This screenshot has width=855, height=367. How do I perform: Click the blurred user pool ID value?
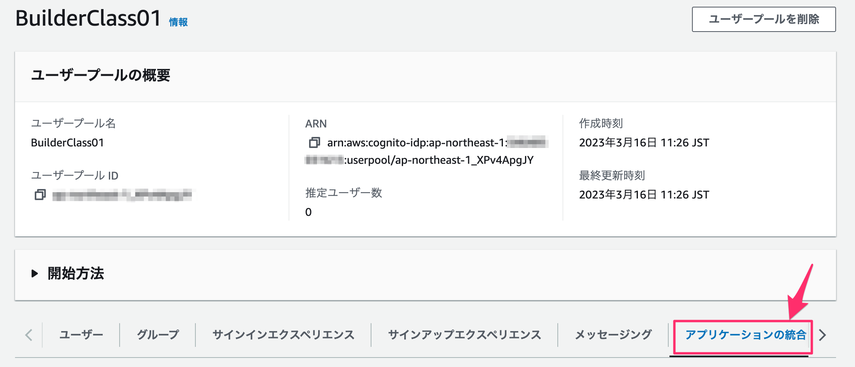(x=122, y=195)
